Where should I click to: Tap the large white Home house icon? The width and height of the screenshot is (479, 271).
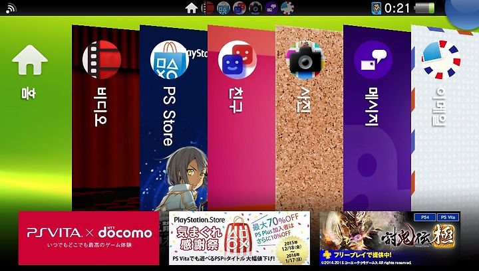(30, 60)
